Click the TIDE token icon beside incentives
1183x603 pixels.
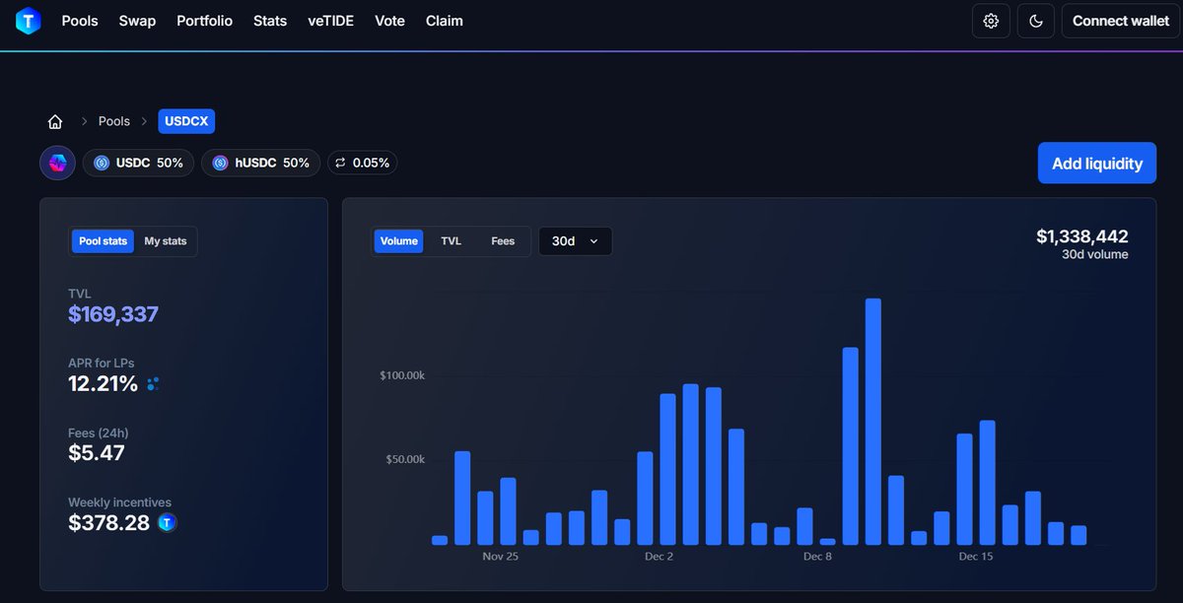[x=167, y=523]
